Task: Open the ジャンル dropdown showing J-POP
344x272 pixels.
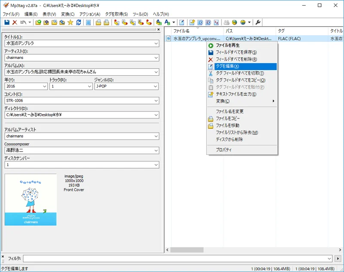Action: pos(156,87)
